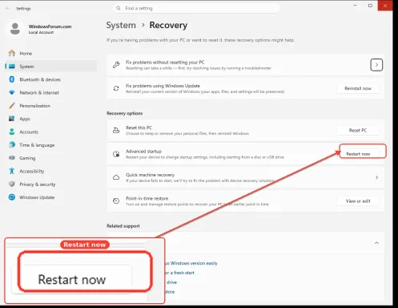Viewport: 398px width, 308px height.
Task: Click the View or edit button
Action: click(358, 201)
